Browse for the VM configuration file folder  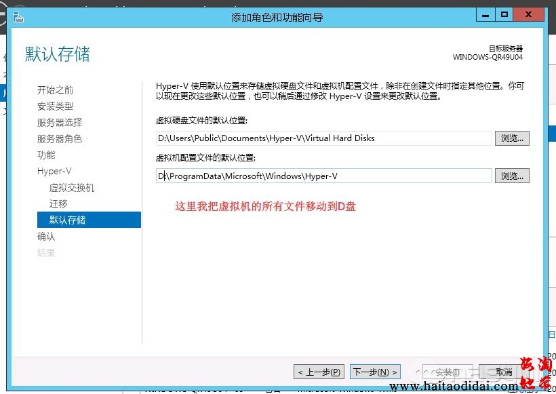click(512, 176)
